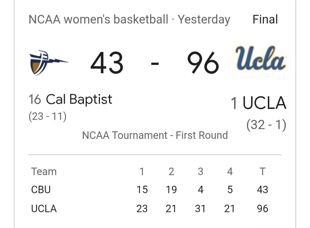Click CBU's second quarter score of 19
The image size is (310, 228).
click(171, 190)
